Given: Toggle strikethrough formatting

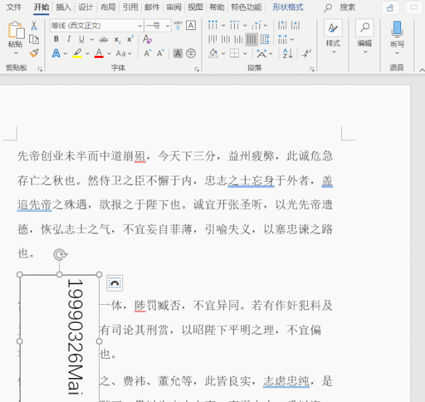Looking at the screenshot, I should point(103,39).
